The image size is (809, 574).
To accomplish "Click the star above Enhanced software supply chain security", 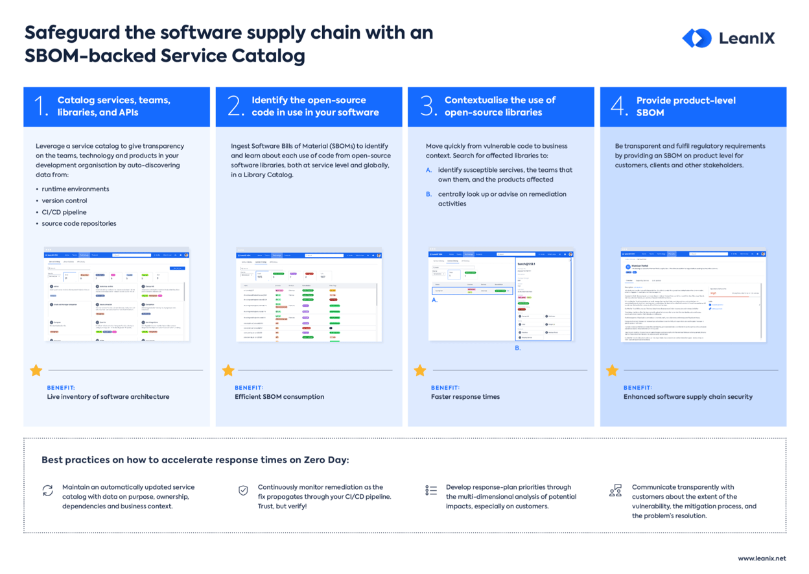I will click(612, 370).
